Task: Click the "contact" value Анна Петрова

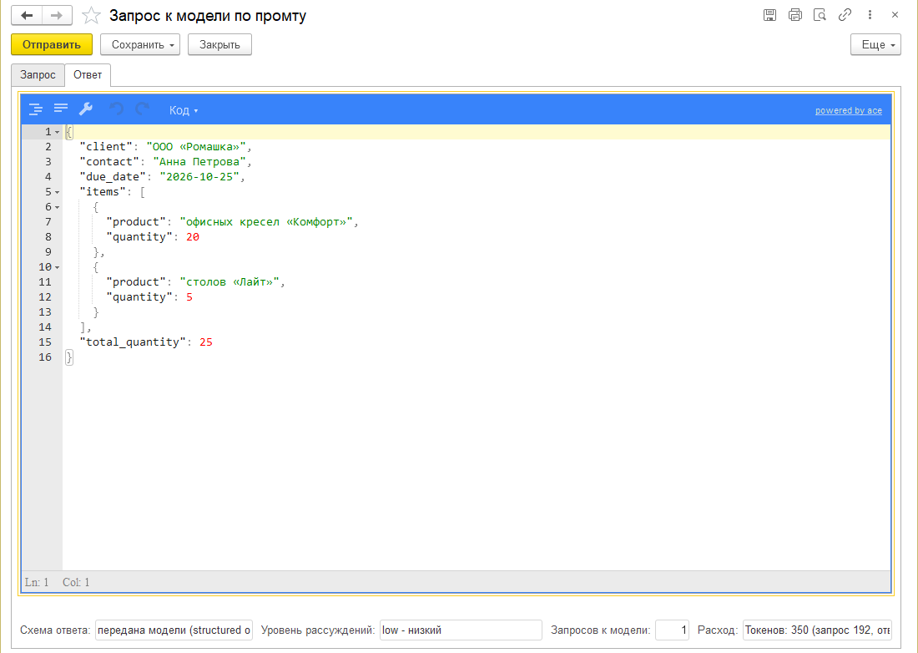Action: pos(199,162)
